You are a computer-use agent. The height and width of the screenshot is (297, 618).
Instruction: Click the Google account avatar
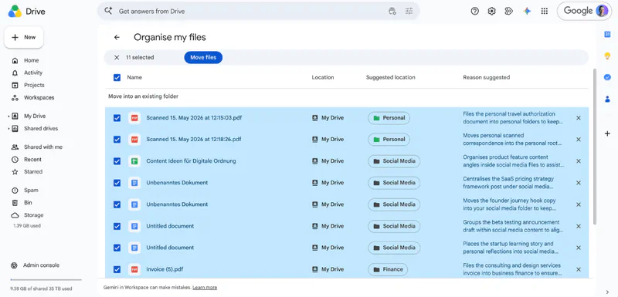coord(602,11)
